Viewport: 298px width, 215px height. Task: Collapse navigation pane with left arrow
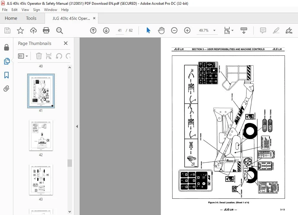click(x=77, y=126)
